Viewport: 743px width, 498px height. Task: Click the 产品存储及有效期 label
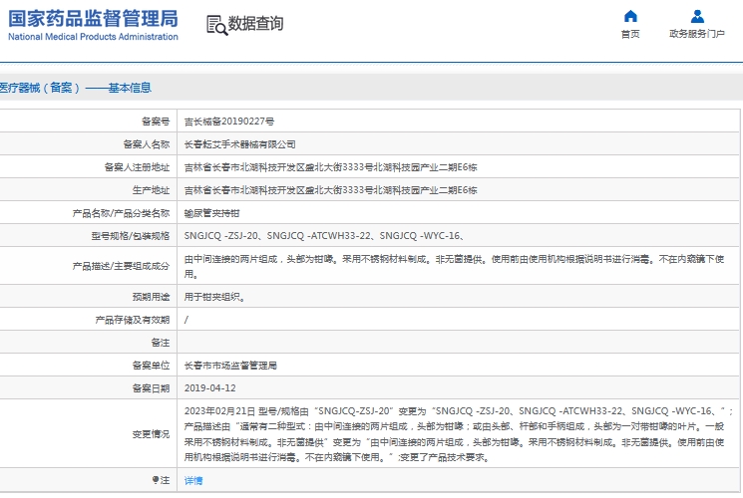pyautogui.click(x=133, y=320)
